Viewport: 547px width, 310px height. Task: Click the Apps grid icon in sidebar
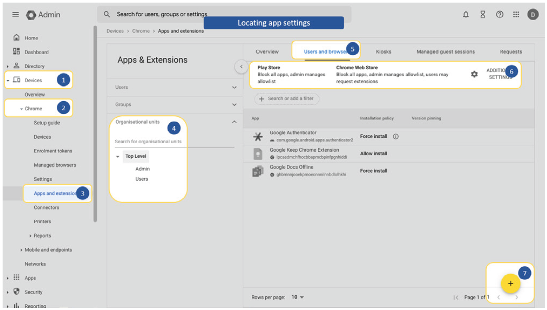[x=16, y=278]
